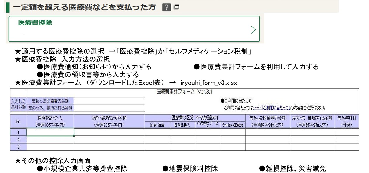Click the No column header cell
Screen dimensions: 369x173
click(18, 121)
